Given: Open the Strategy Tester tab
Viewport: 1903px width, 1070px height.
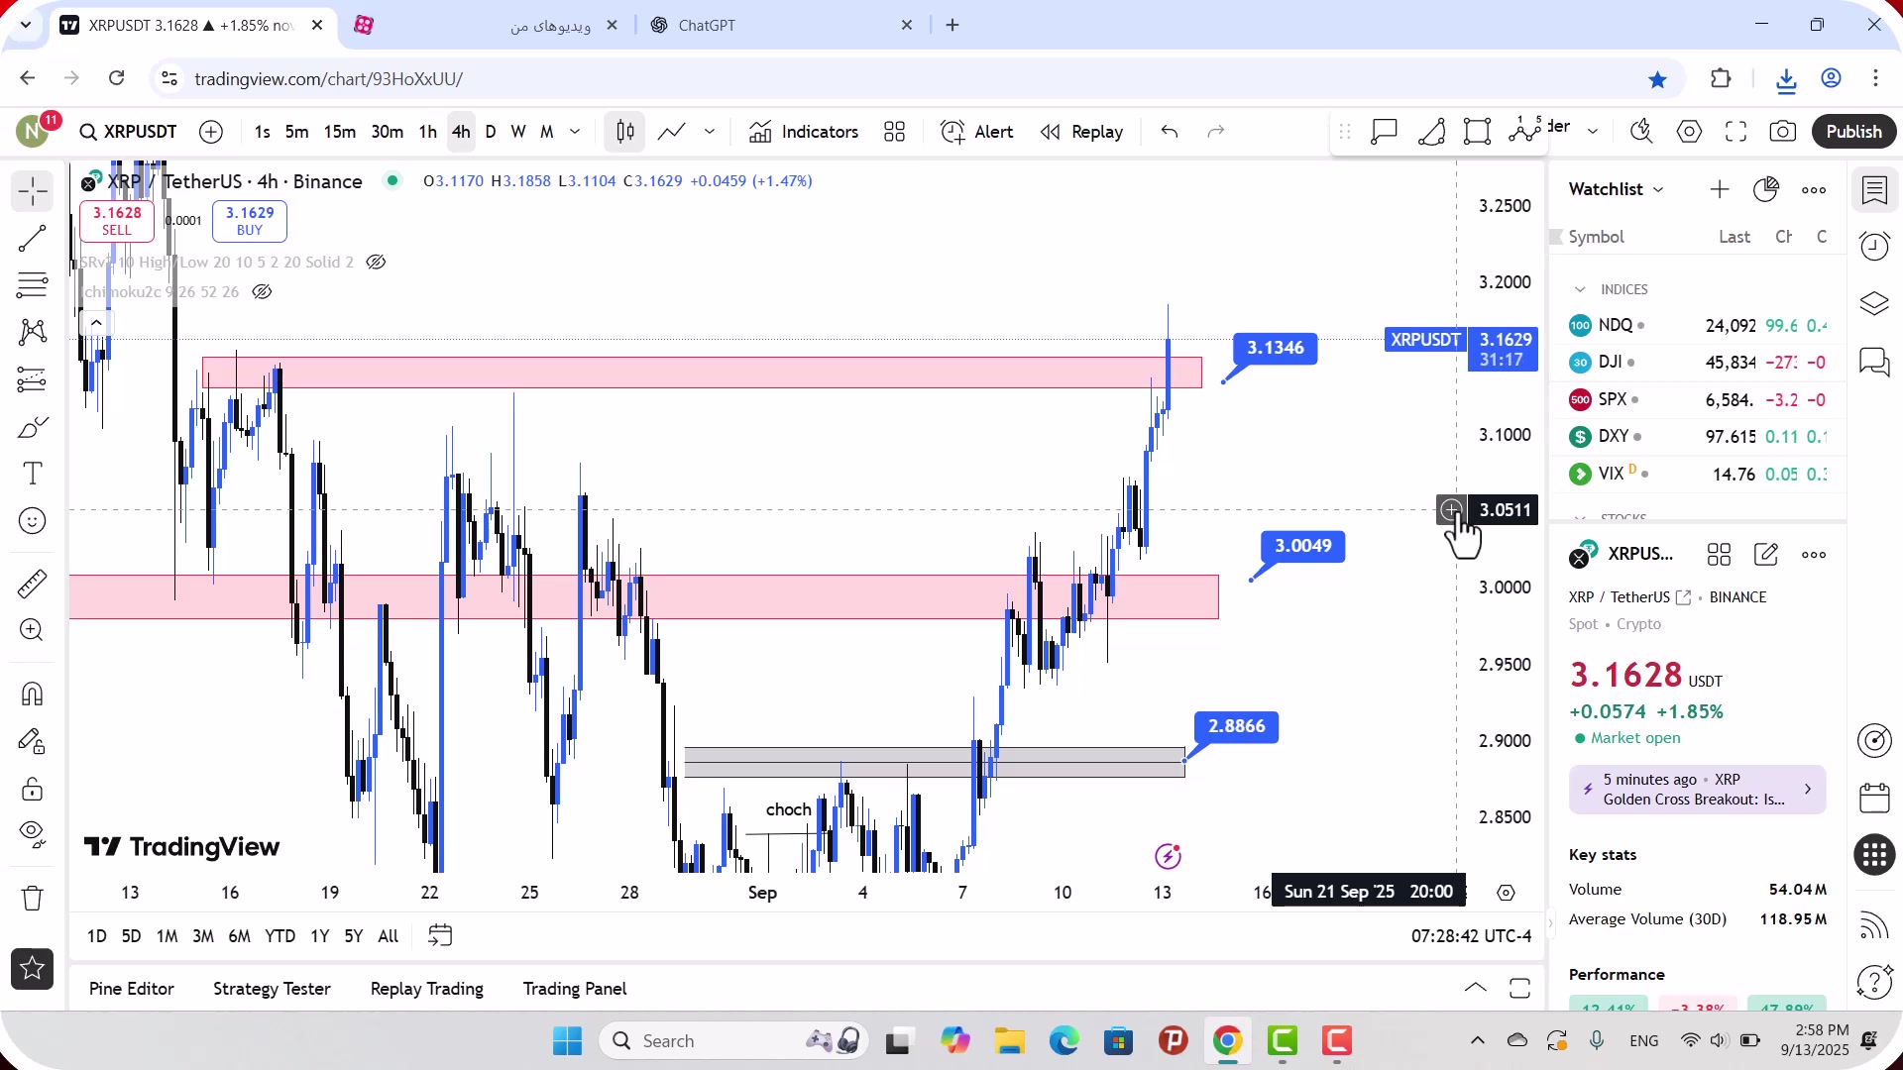Looking at the screenshot, I should pos(272,989).
